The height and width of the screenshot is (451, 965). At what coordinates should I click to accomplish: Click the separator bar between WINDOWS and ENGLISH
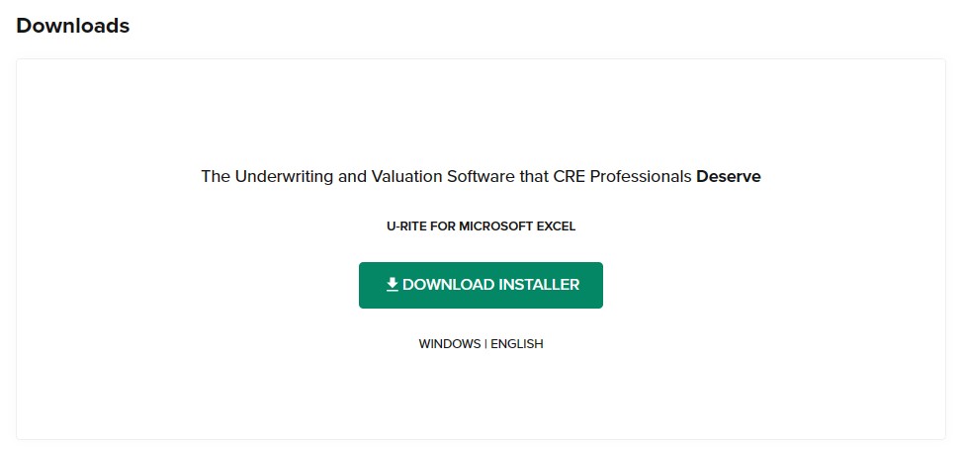pos(485,344)
